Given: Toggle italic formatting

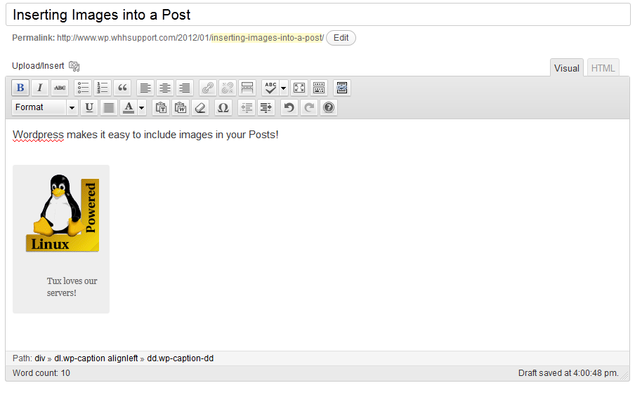Looking at the screenshot, I should [x=40, y=88].
